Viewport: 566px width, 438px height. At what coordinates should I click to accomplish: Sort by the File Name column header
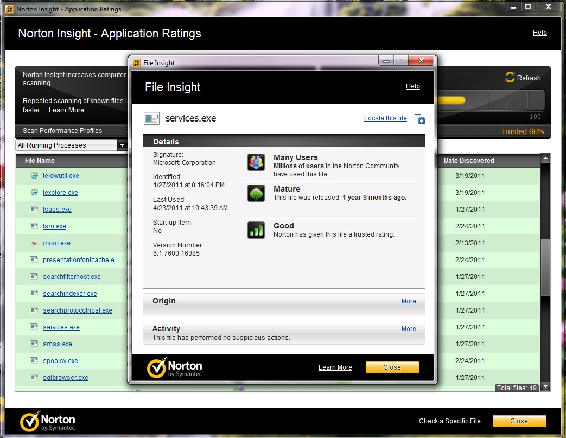click(40, 161)
